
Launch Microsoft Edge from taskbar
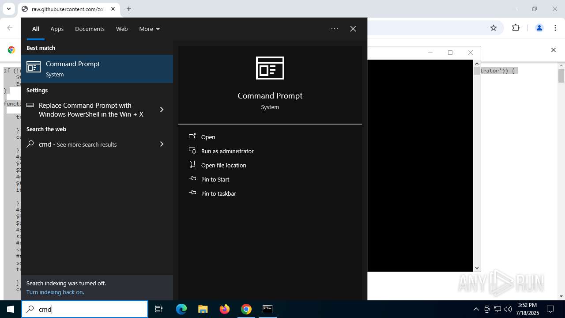coord(181,309)
